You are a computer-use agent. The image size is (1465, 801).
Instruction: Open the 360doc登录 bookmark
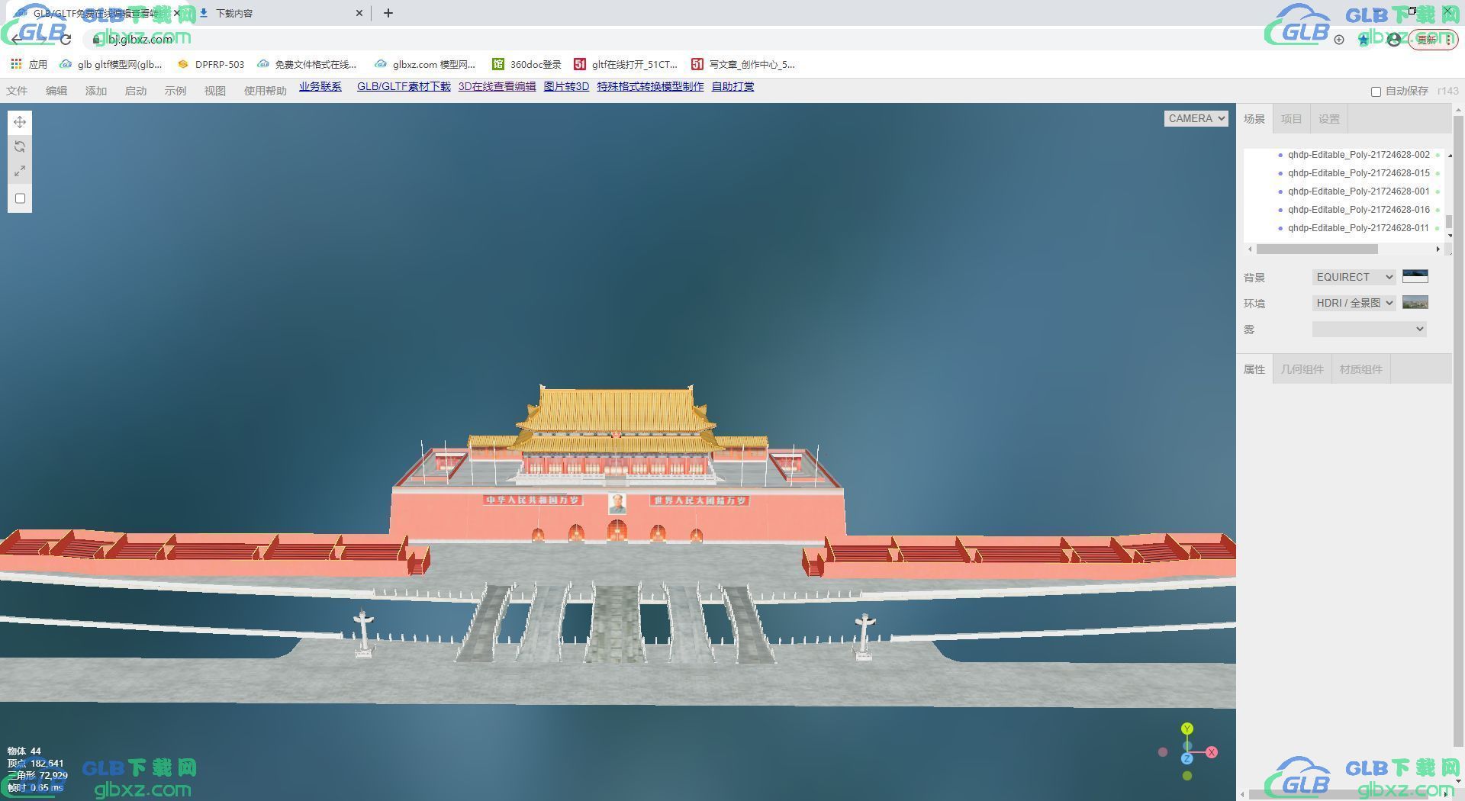[x=527, y=65]
